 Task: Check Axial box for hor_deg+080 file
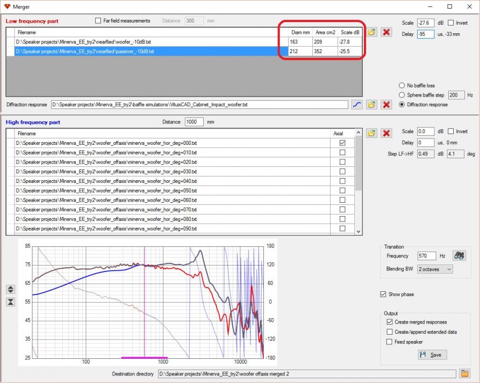[342, 219]
